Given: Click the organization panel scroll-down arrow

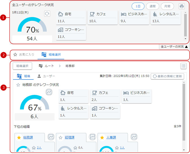Looking at the screenshot, I should (184, 150).
